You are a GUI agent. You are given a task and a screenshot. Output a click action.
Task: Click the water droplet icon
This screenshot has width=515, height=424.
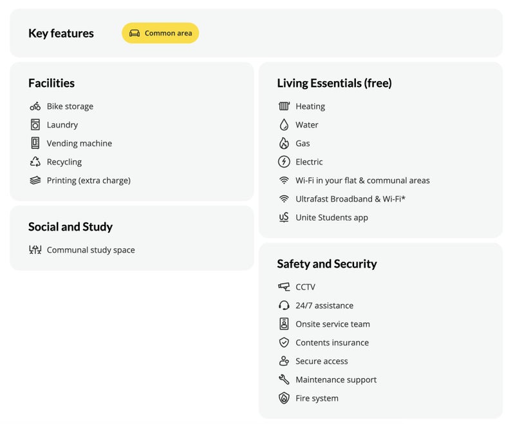pyautogui.click(x=284, y=125)
